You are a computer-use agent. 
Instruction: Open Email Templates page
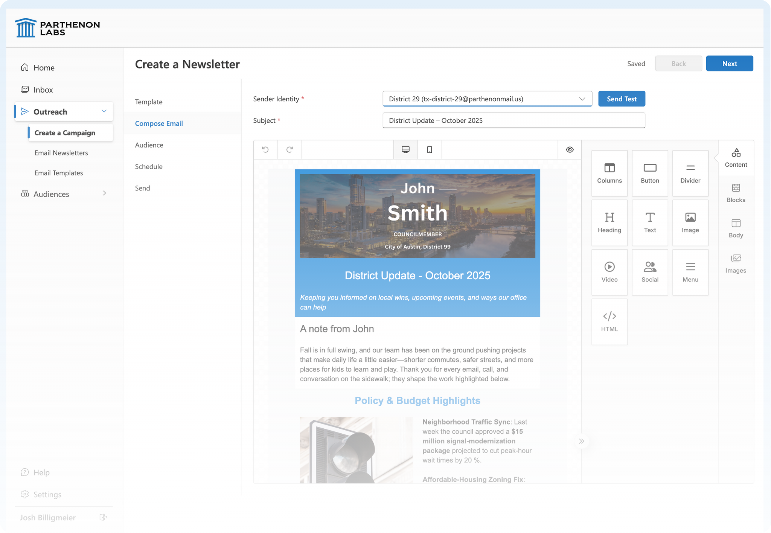coord(59,173)
